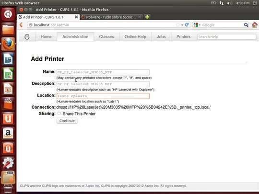259x194 pixels.
Task: Open URL history dropdown arrow
Action: click(182, 25)
